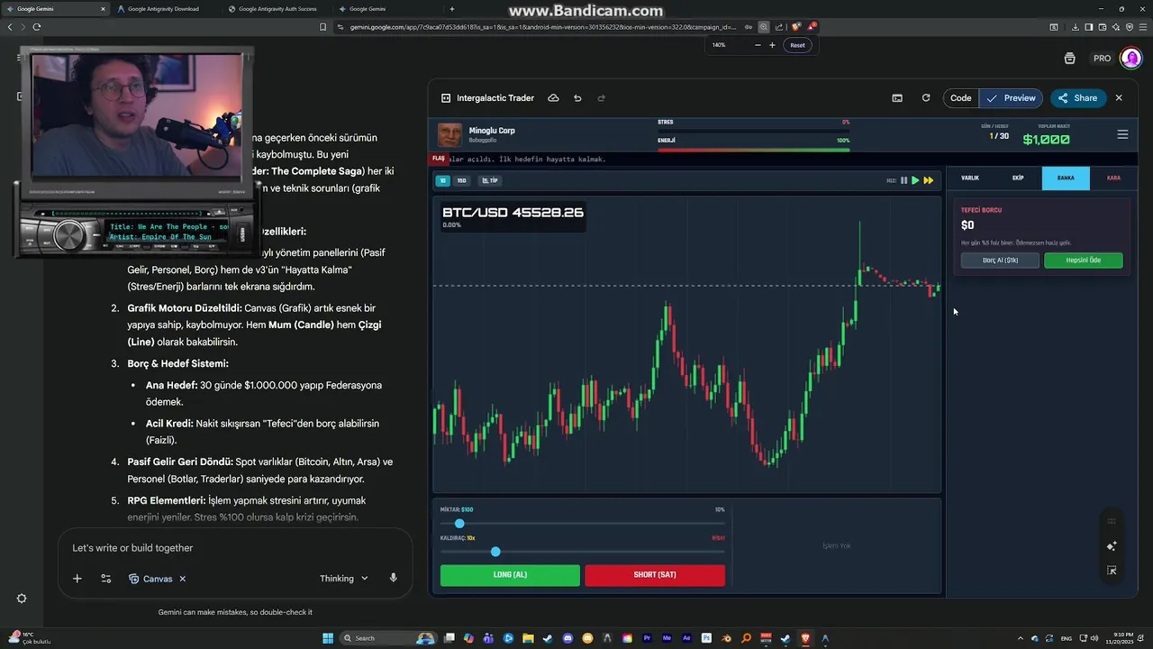The image size is (1153, 649).
Task: Click the browser zoom magnifier icon
Action: pyautogui.click(x=764, y=27)
